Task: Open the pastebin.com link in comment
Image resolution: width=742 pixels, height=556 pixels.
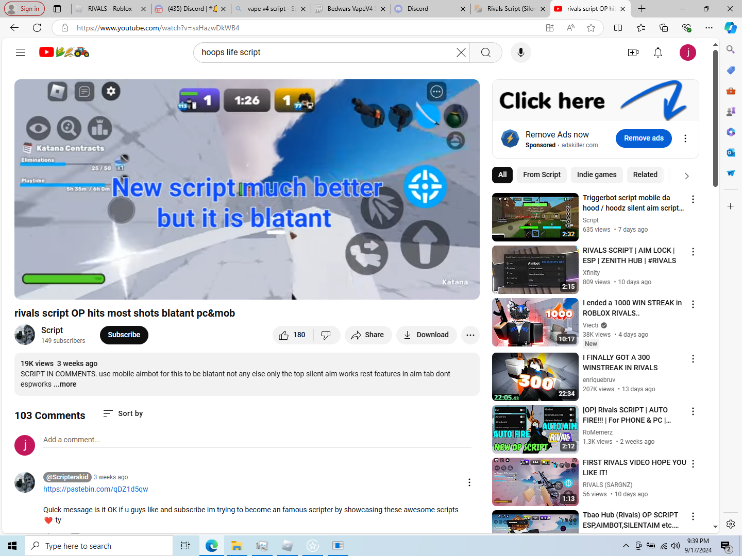Action: [x=96, y=489]
